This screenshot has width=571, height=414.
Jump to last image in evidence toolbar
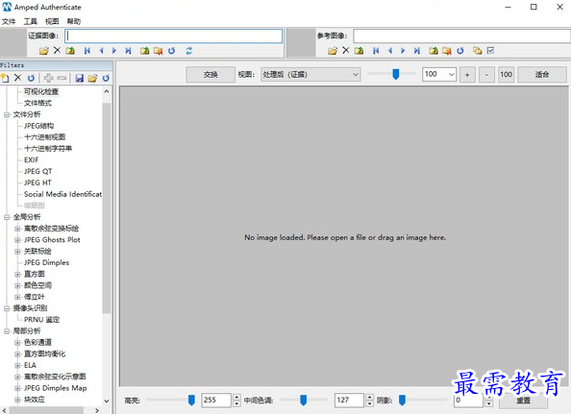click(128, 51)
